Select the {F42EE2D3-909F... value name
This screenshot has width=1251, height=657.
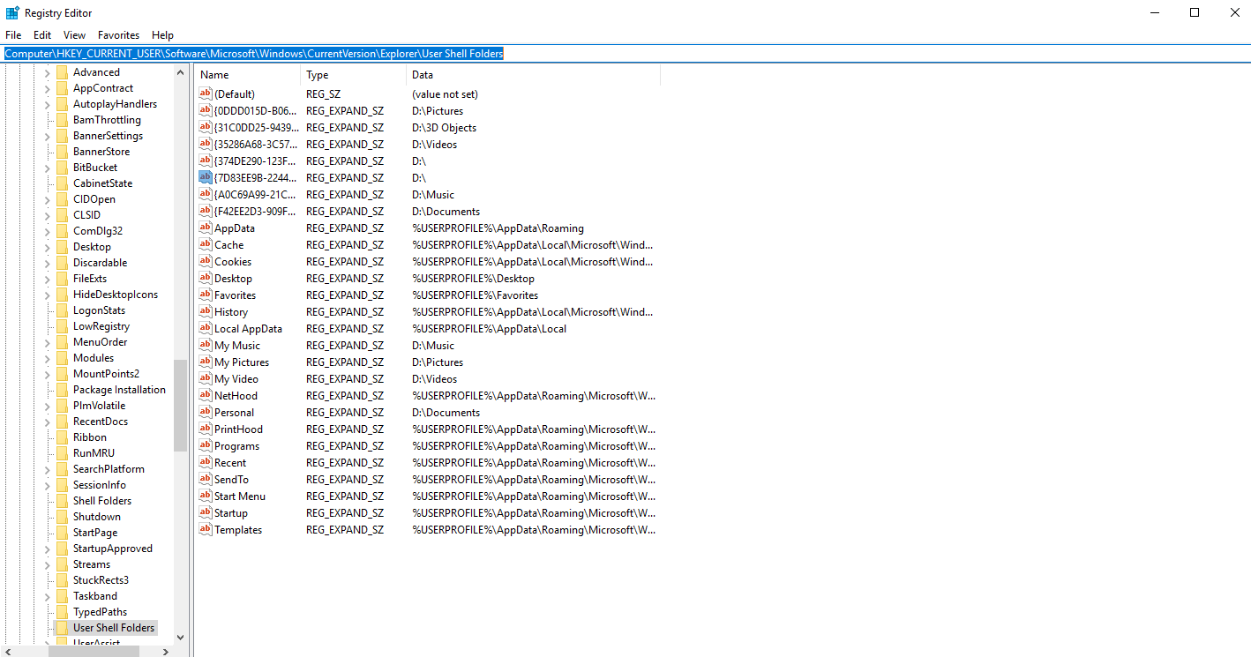click(x=256, y=211)
